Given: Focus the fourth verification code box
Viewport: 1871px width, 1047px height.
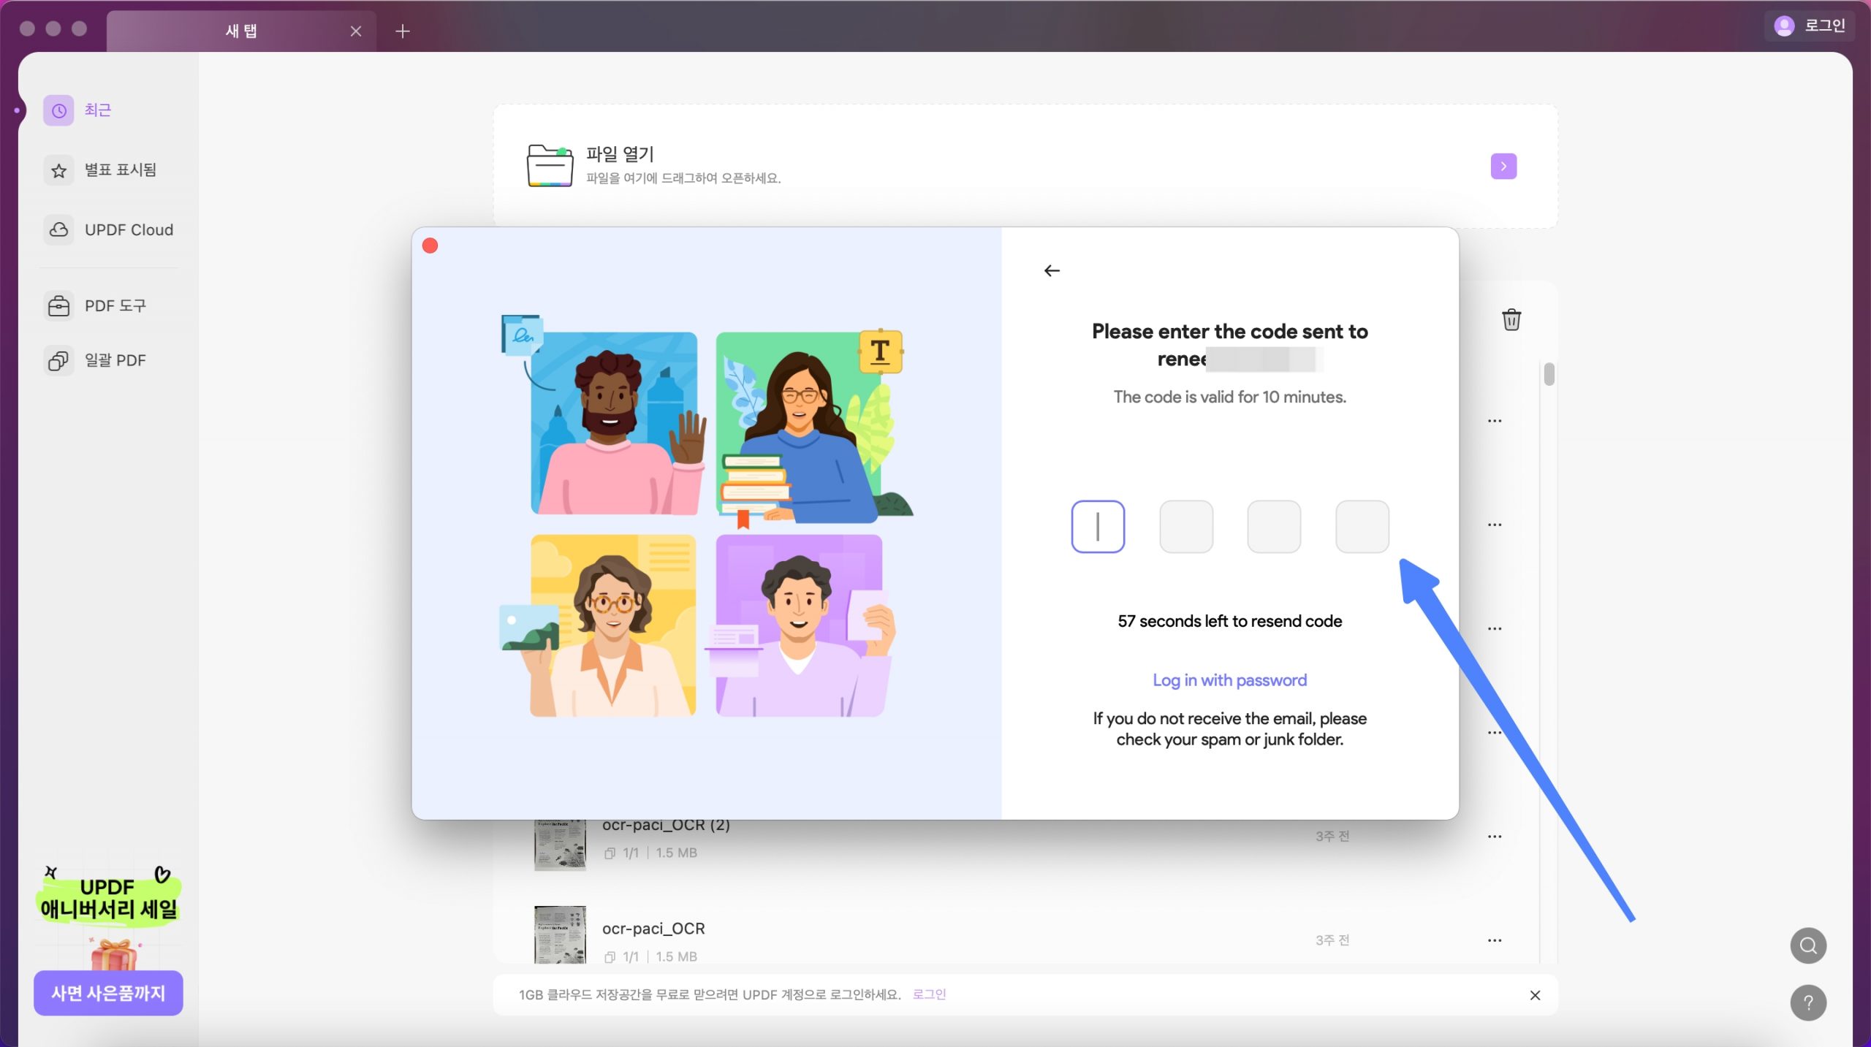Looking at the screenshot, I should [x=1362, y=527].
